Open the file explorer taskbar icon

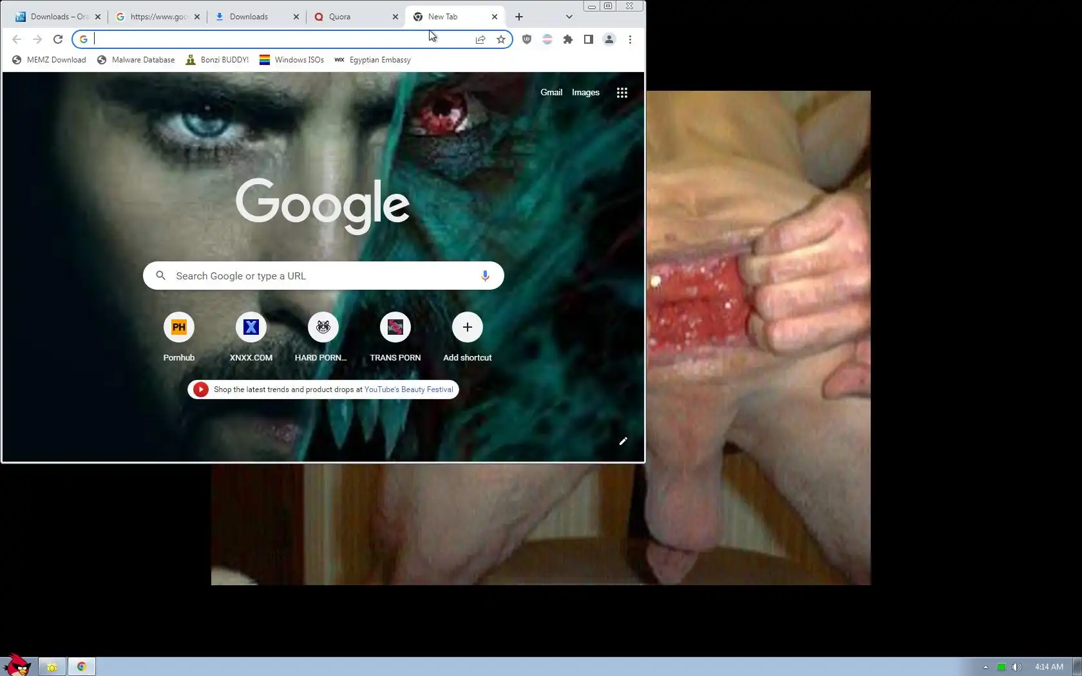[x=52, y=667]
